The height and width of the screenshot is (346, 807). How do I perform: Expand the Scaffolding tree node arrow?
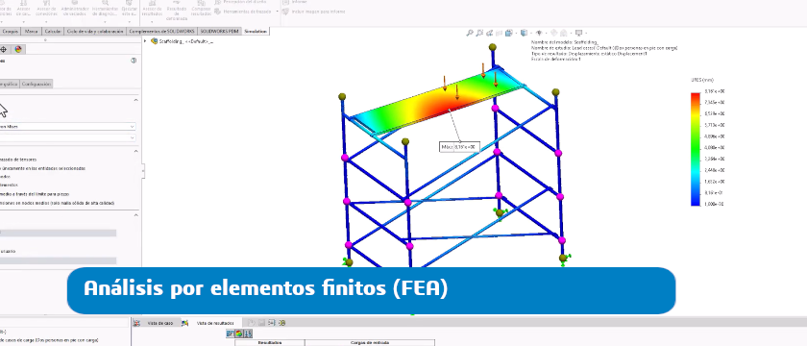pos(146,41)
